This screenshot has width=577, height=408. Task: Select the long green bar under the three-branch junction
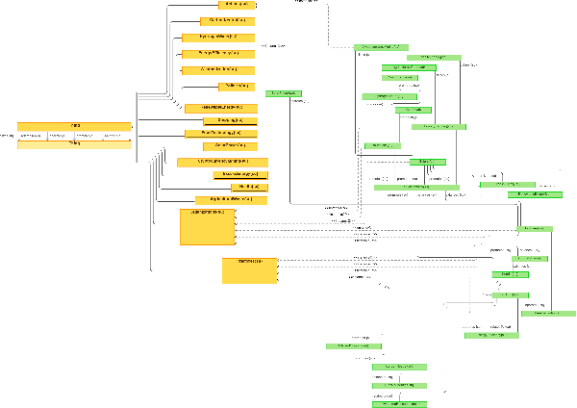point(416,187)
